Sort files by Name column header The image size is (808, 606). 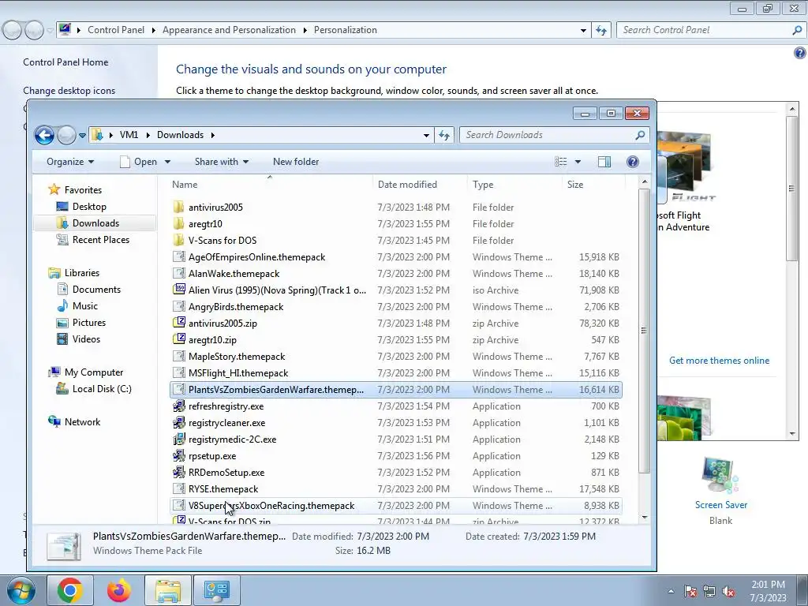point(185,185)
